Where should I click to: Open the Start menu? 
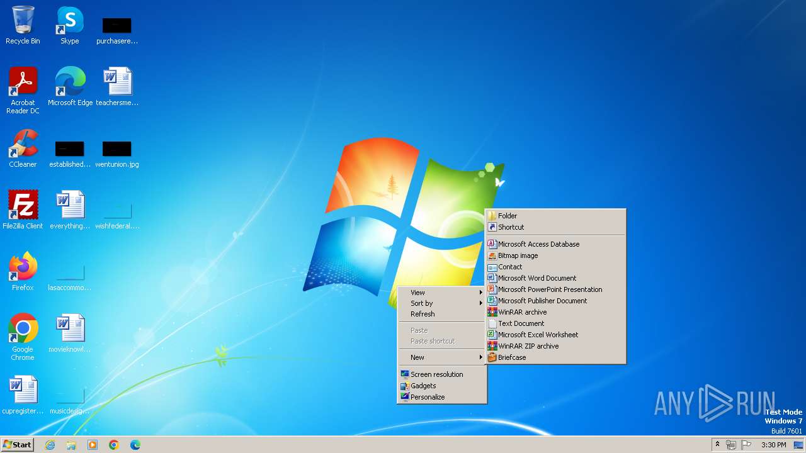[x=17, y=445]
